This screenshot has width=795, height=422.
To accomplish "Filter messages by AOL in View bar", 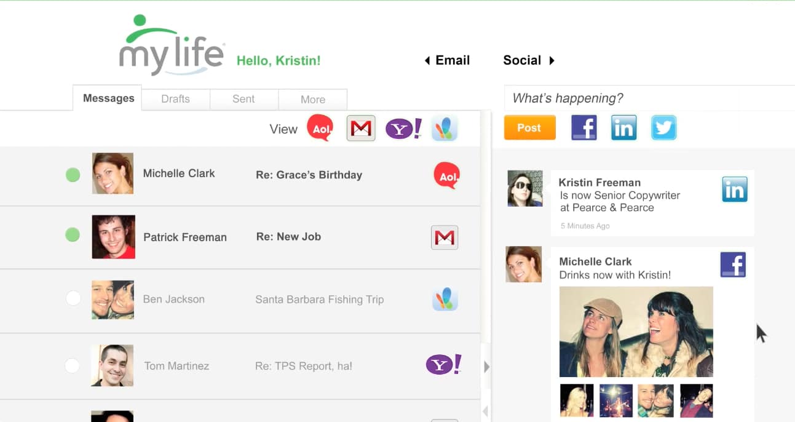I will pyautogui.click(x=320, y=128).
